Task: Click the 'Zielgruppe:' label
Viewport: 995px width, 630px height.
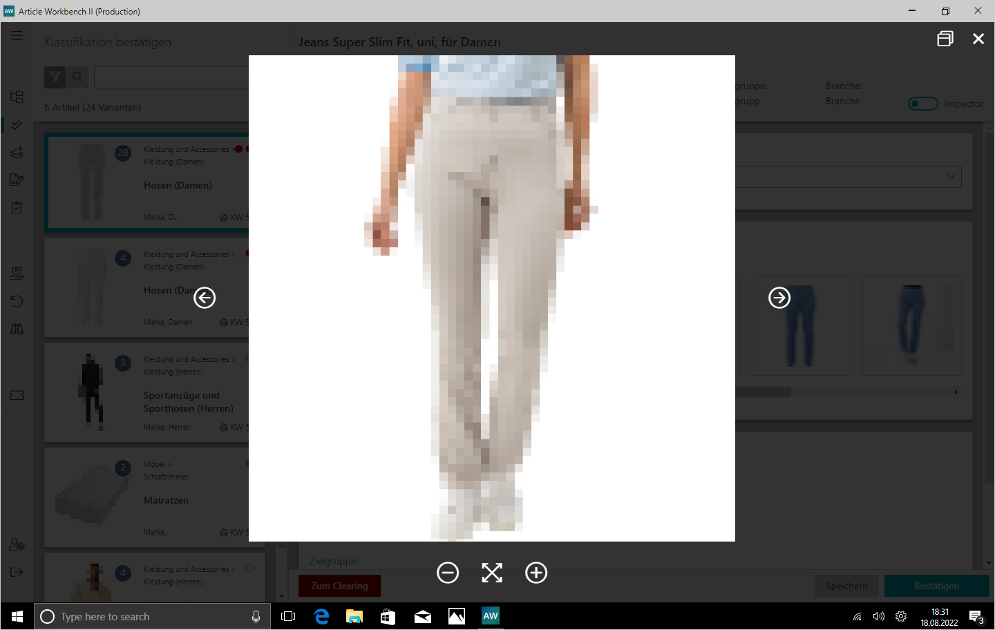Action: point(334,561)
